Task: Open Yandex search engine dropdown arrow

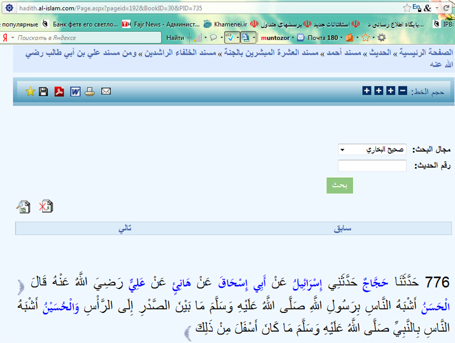Action: tap(13, 37)
